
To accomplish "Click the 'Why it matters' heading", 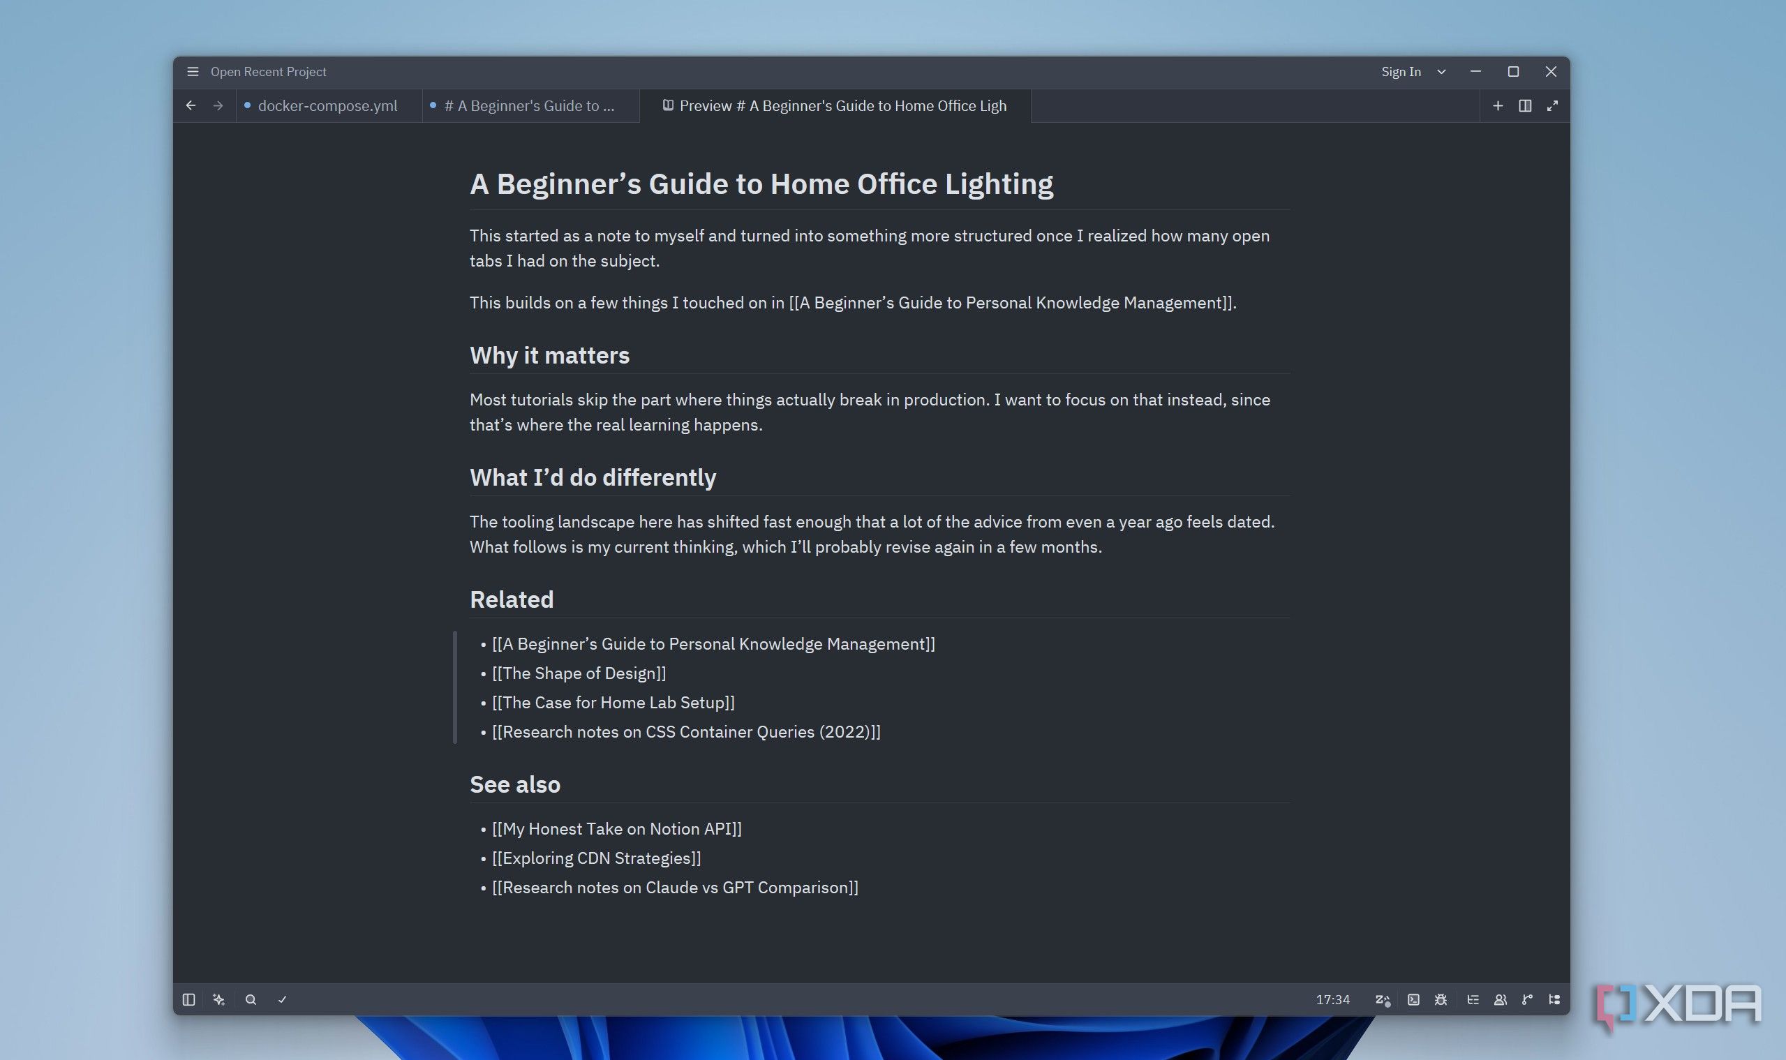I will click(549, 356).
